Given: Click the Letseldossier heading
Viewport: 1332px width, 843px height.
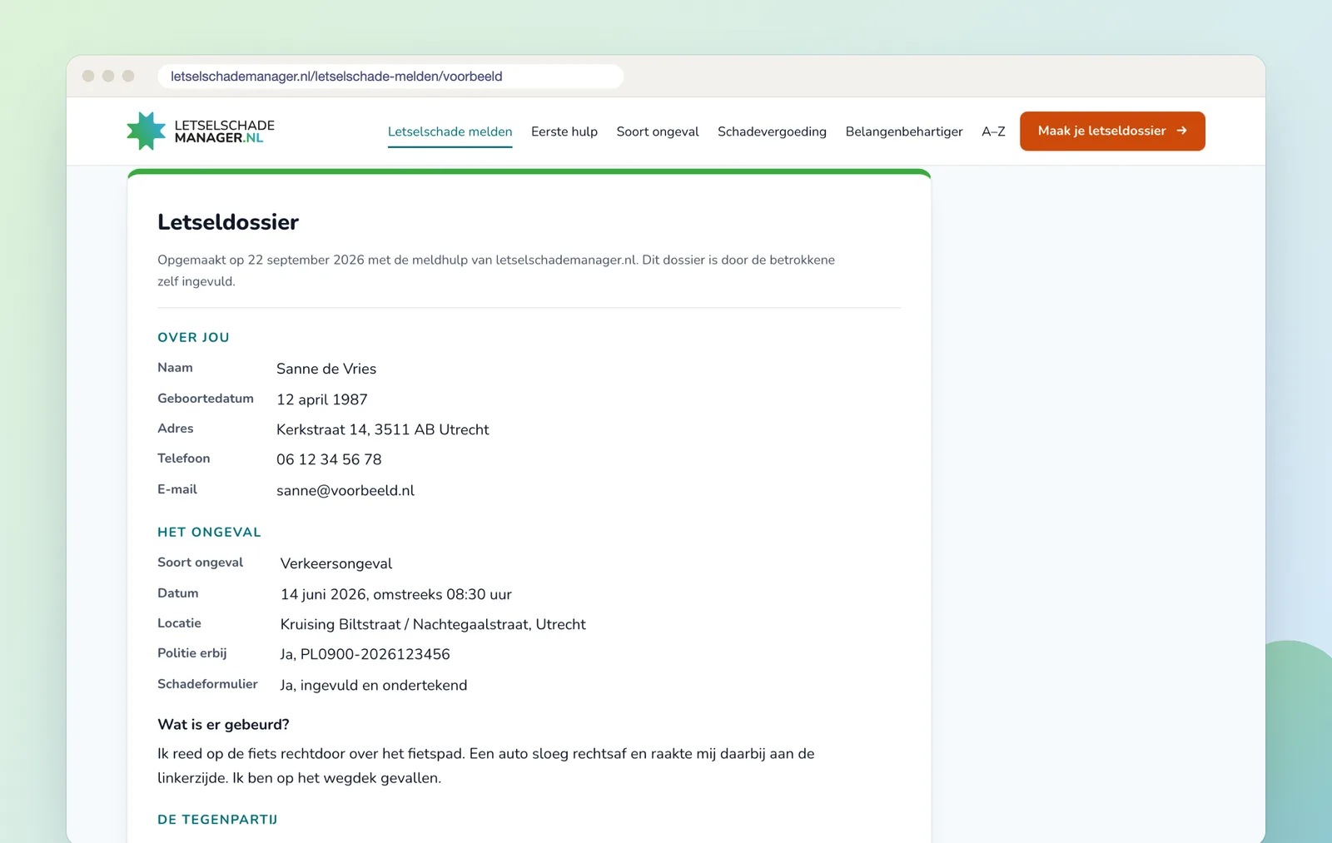Looking at the screenshot, I should (x=228, y=222).
